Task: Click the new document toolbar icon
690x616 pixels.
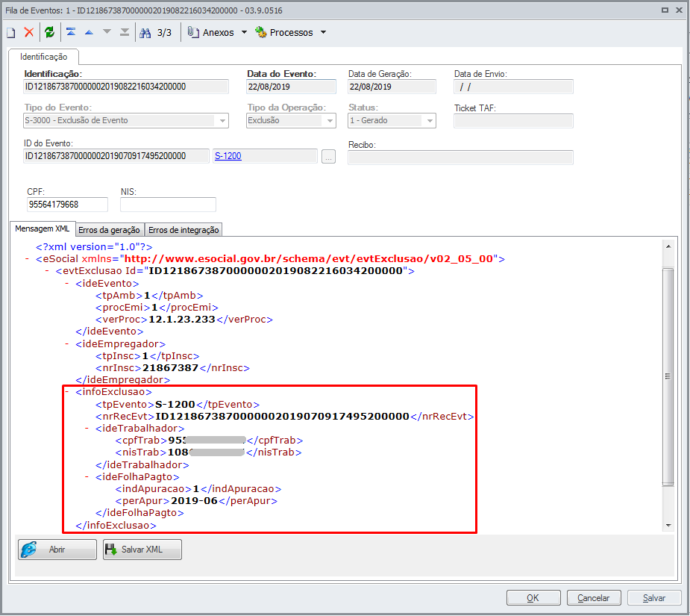Action: coord(11,33)
